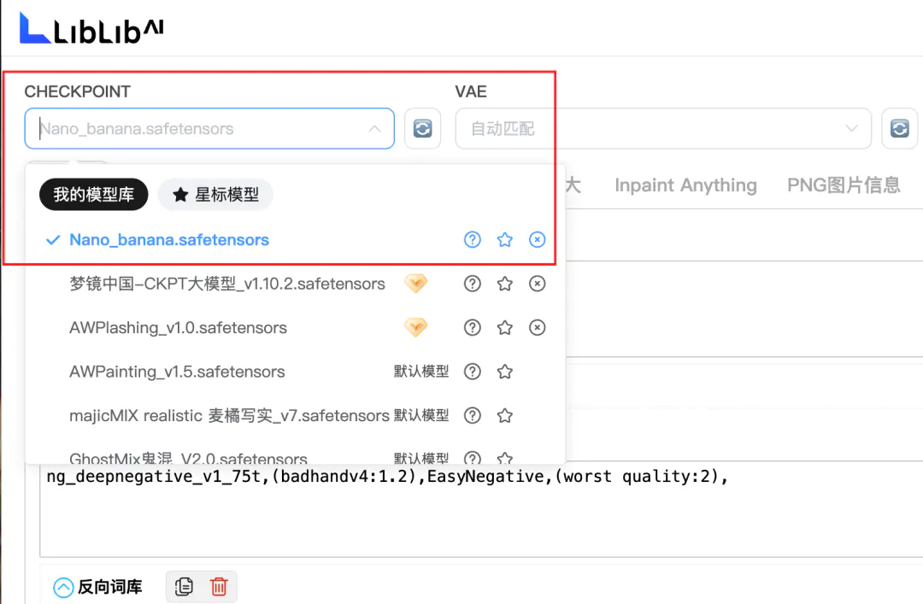
Task: Open the Inpaint Anything tab
Action: [685, 185]
